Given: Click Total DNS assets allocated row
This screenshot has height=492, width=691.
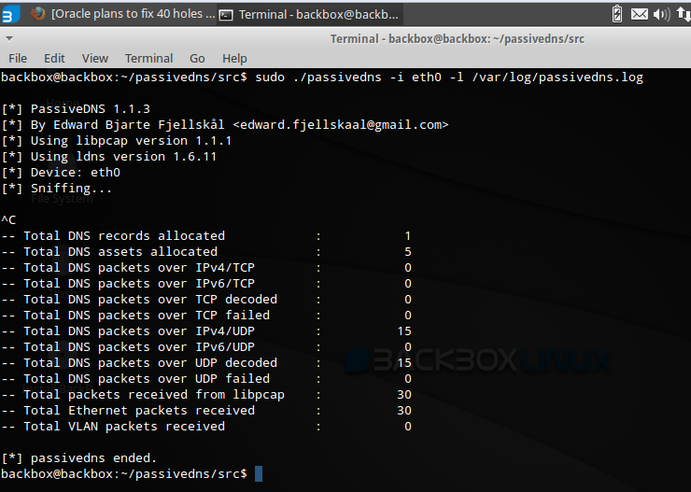Looking at the screenshot, I should point(206,251).
